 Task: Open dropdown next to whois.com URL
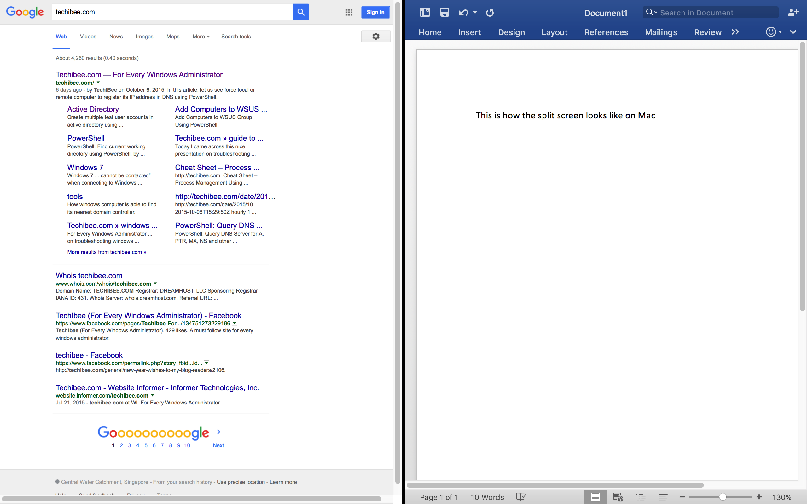point(155,283)
